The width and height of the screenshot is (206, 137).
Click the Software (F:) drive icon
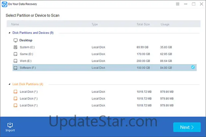16,68
